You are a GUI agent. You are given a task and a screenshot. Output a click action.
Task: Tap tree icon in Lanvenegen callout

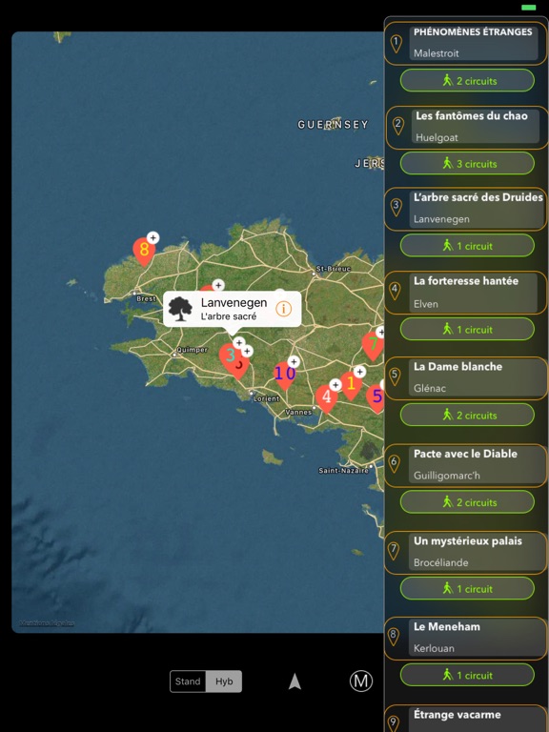pyautogui.click(x=180, y=309)
